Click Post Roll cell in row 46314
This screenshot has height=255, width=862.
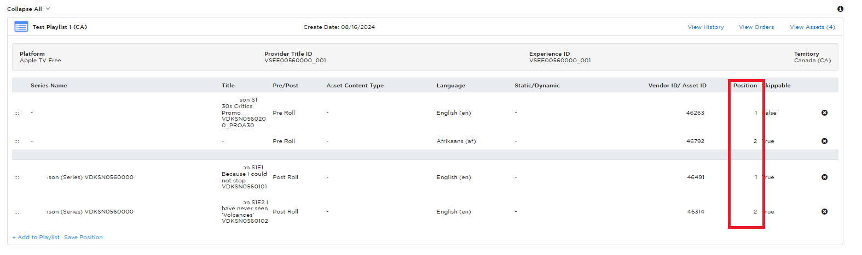pos(285,212)
